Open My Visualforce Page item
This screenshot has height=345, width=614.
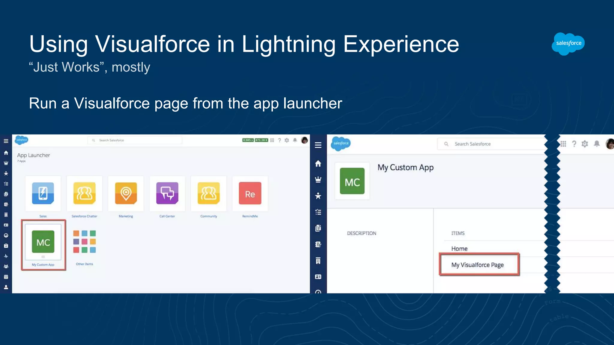point(478,265)
